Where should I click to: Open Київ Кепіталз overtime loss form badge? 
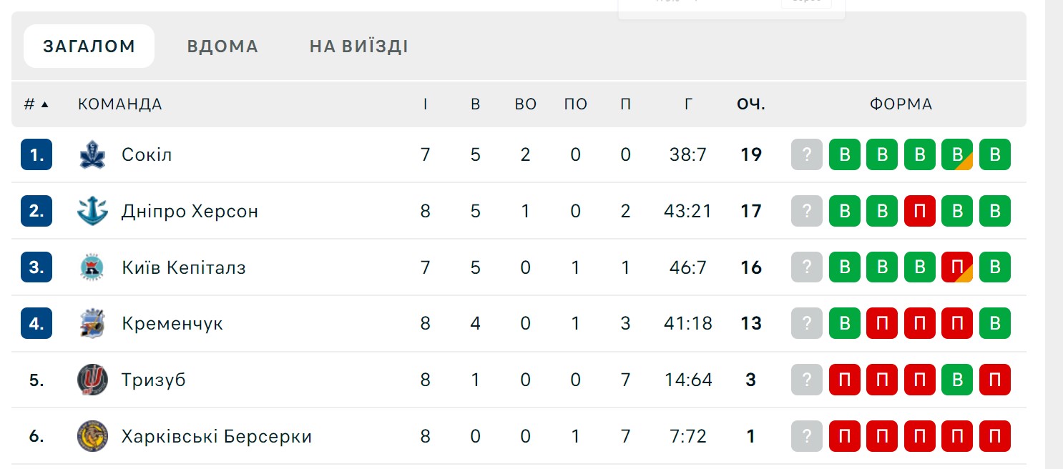click(x=957, y=267)
